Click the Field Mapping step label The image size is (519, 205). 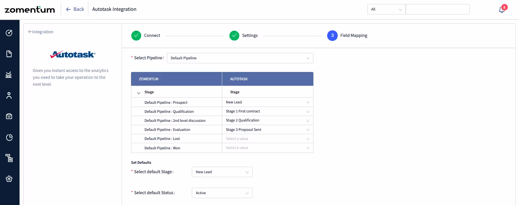(x=354, y=35)
